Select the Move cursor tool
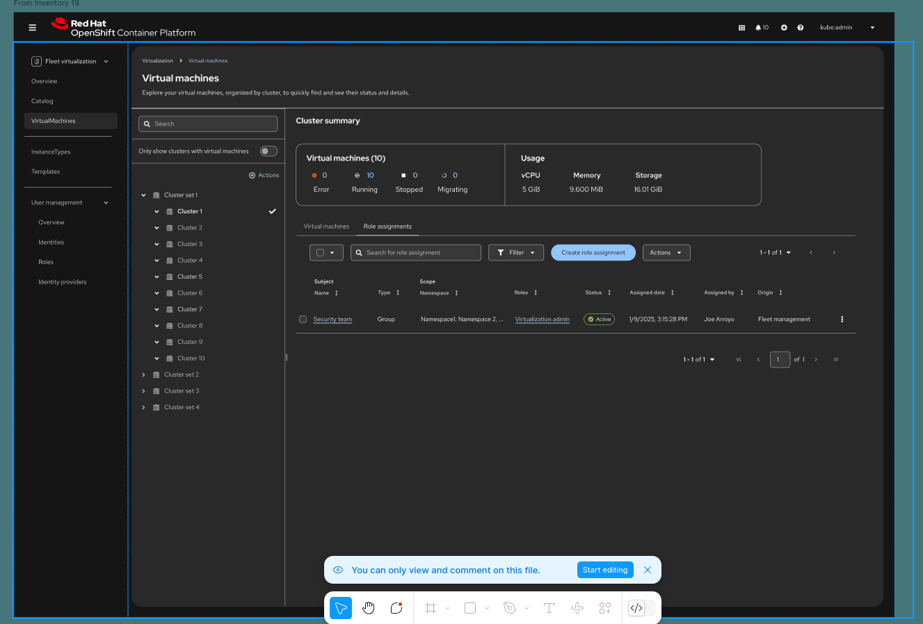 [x=341, y=608]
